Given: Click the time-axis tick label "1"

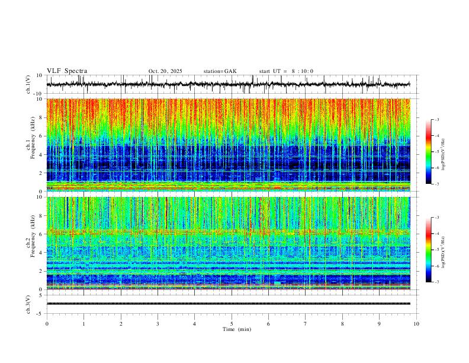Looking at the screenshot, I should click(83, 324).
